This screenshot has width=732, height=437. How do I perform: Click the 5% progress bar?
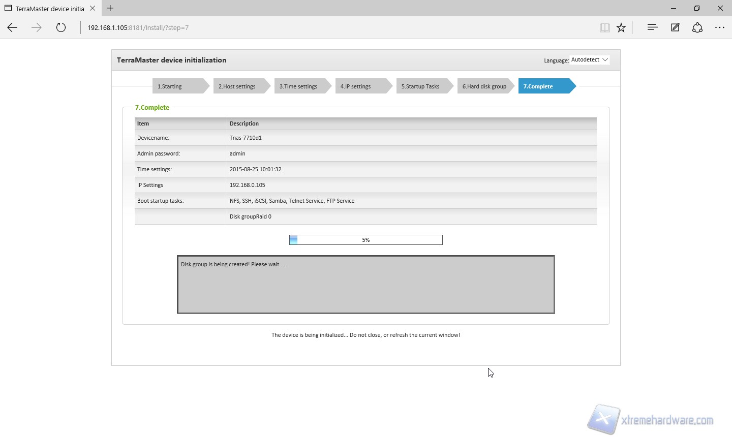[365, 240]
